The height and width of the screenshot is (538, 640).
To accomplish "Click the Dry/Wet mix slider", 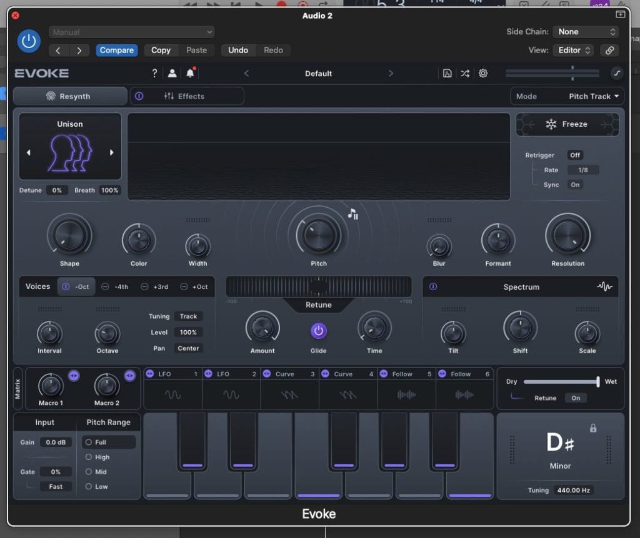I will click(561, 381).
